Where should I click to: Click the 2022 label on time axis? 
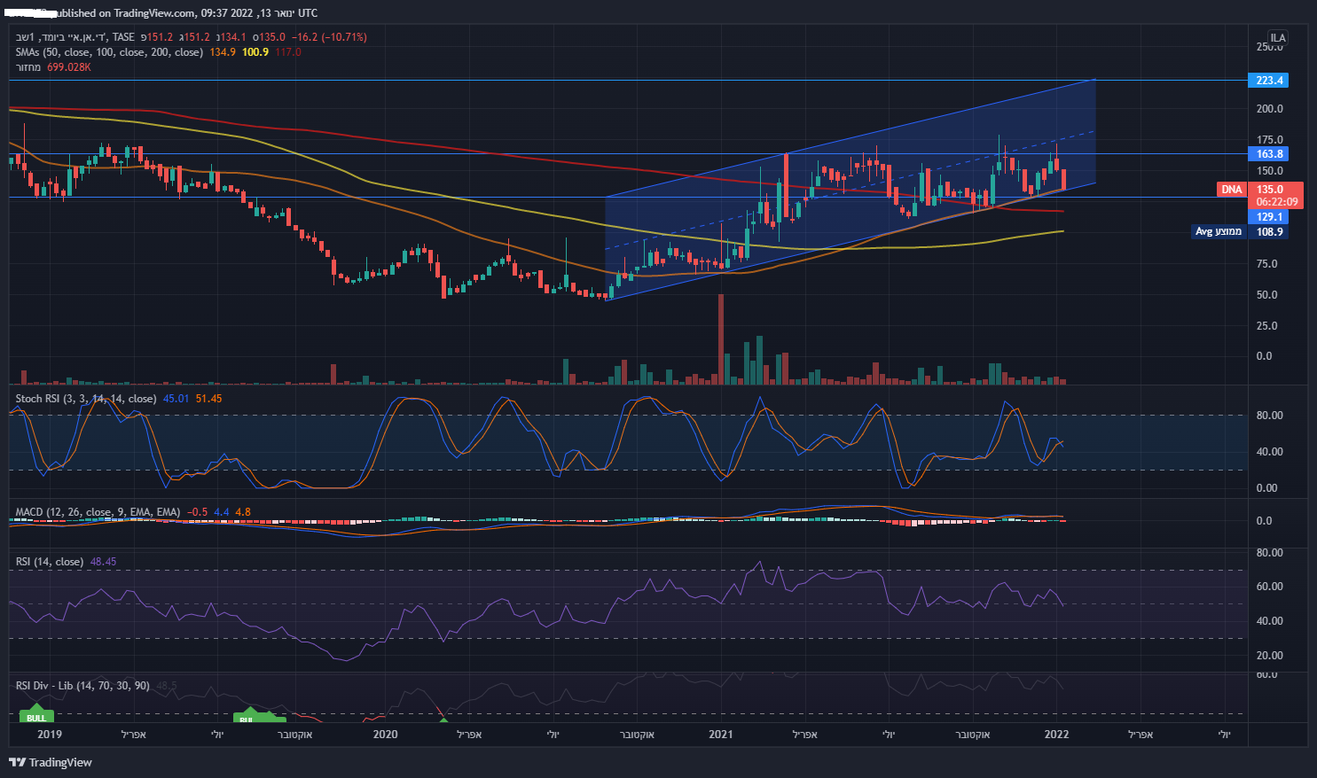[1056, 735]
